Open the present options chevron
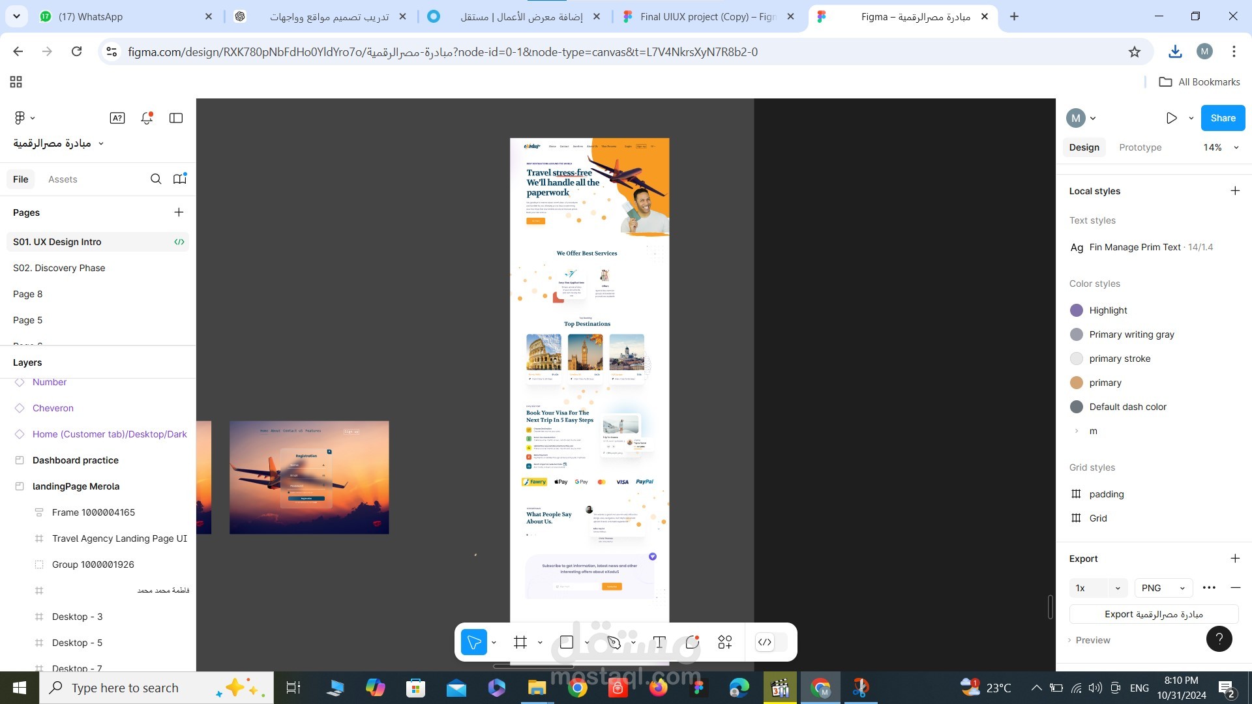 click(x=1191, y=118)
